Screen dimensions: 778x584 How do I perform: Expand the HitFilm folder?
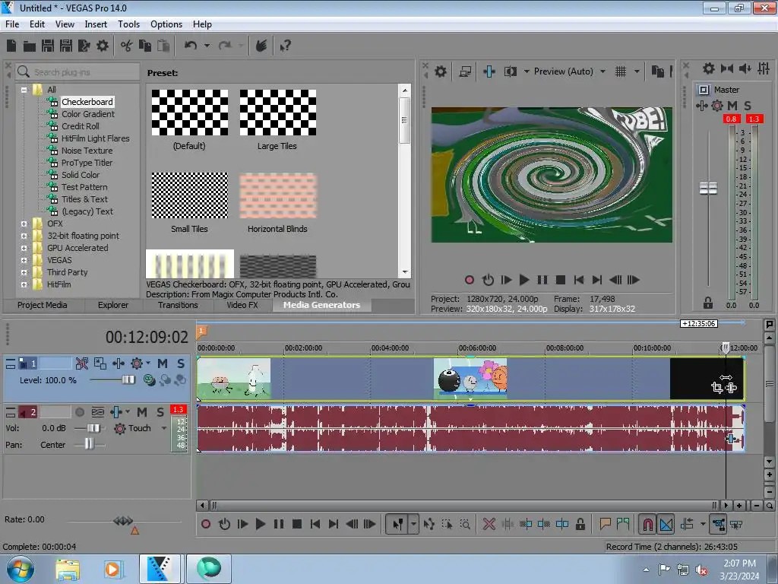point(24,284)
